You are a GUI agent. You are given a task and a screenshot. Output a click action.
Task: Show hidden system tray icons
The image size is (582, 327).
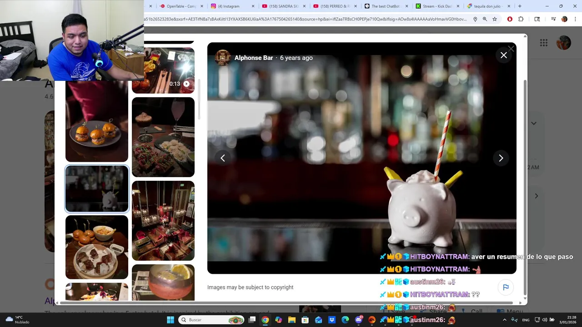[x=504, y=320]
